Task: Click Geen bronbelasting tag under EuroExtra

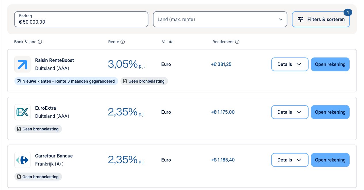Action: click(38, 129)
